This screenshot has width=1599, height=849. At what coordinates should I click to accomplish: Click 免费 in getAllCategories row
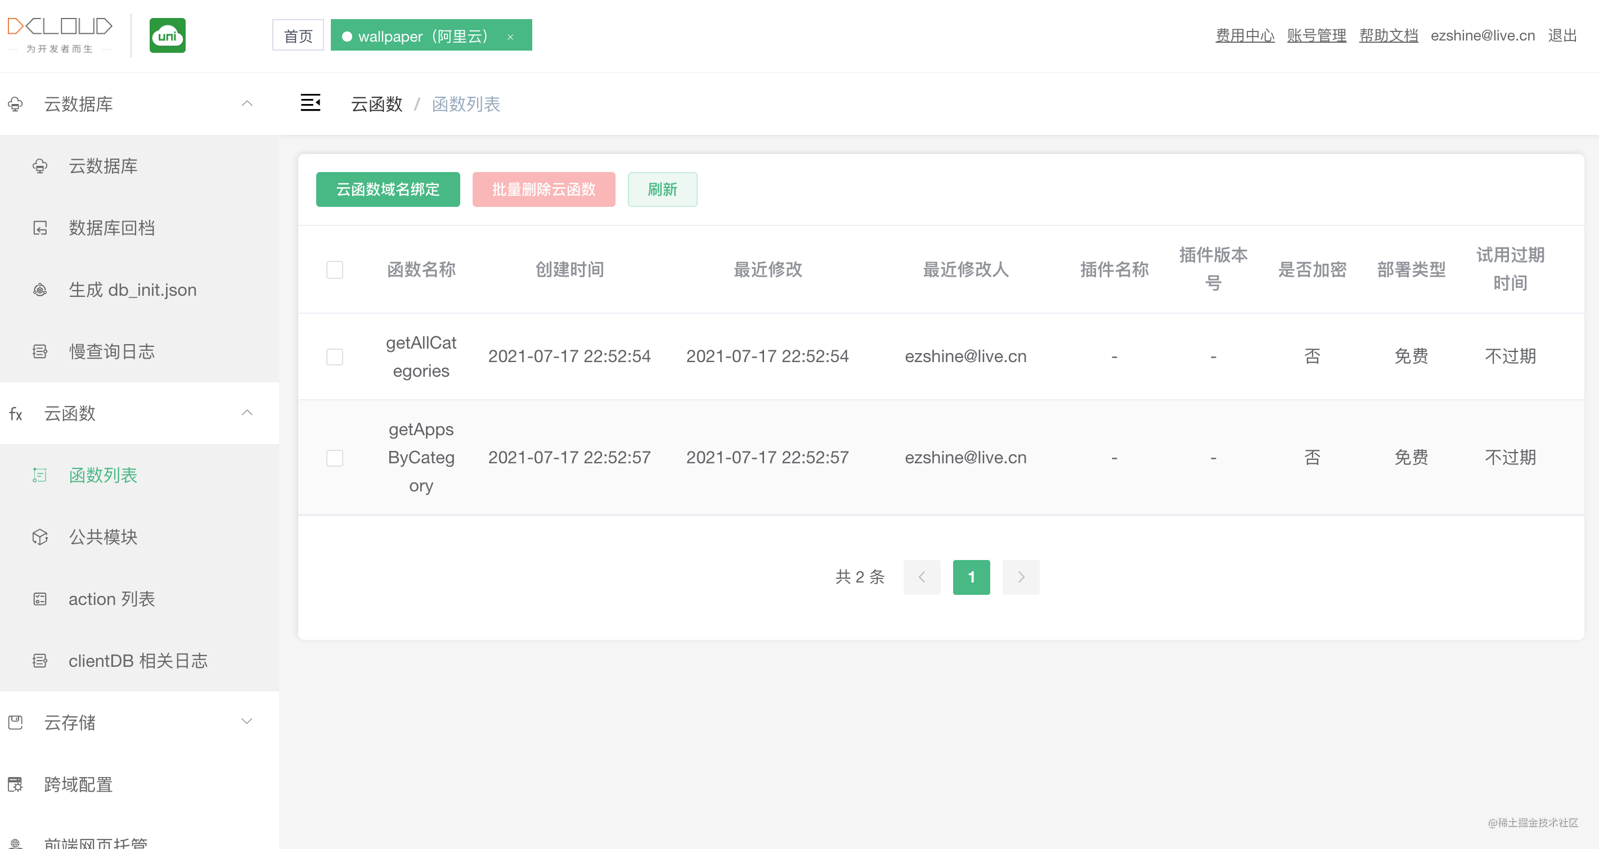[1411, 356]
